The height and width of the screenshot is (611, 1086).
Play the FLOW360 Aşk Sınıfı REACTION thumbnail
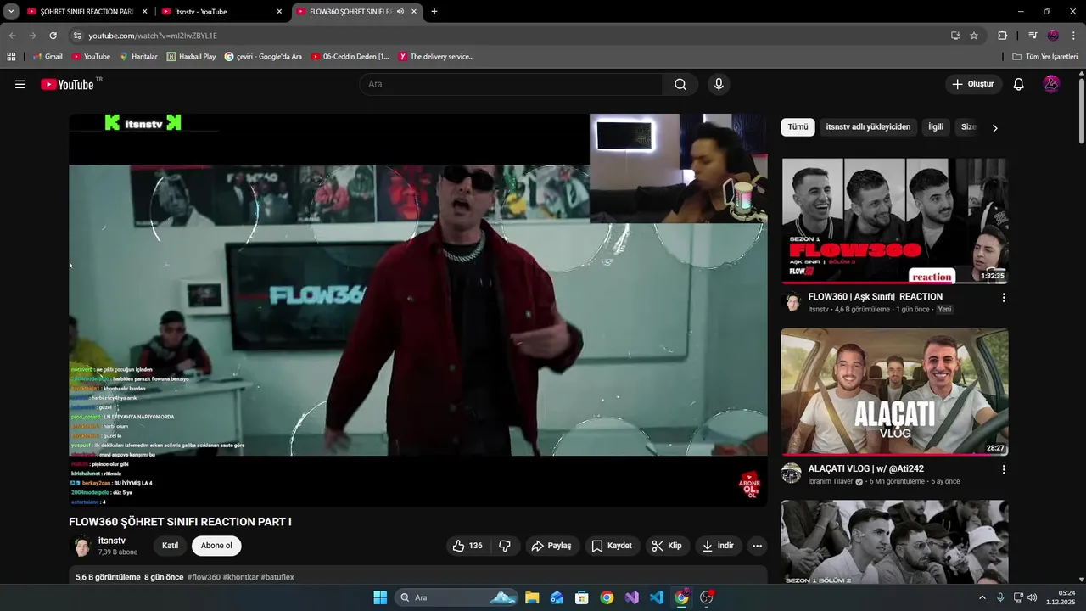tap(894, 221)
